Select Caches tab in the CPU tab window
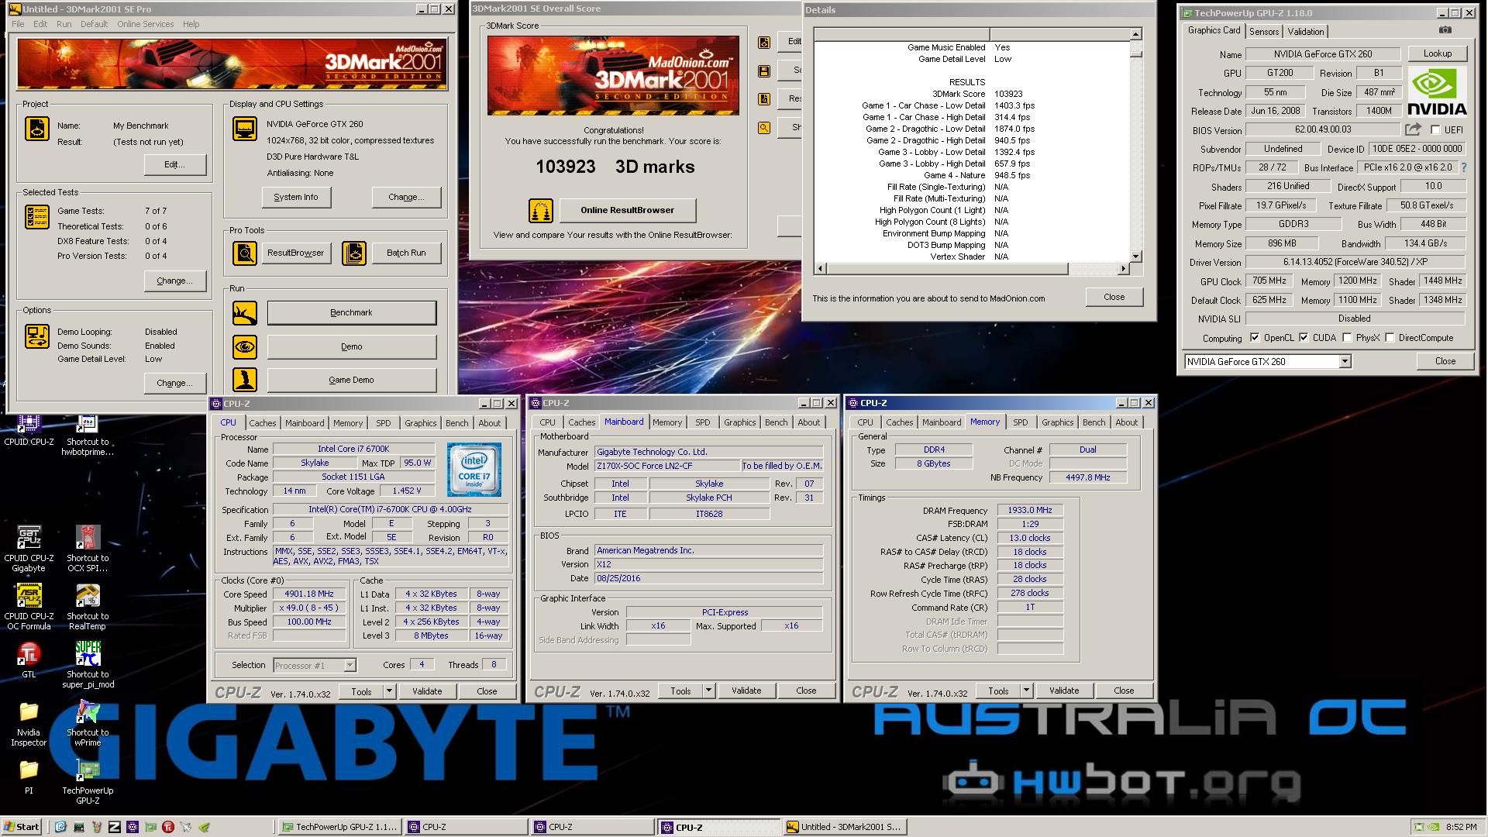The height and width of the screenshot is (837, 1488). tap(263, 423)
